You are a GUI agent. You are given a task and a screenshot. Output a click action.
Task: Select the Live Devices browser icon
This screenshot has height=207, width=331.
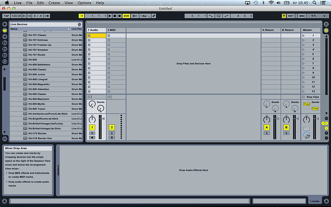[5, 31]
